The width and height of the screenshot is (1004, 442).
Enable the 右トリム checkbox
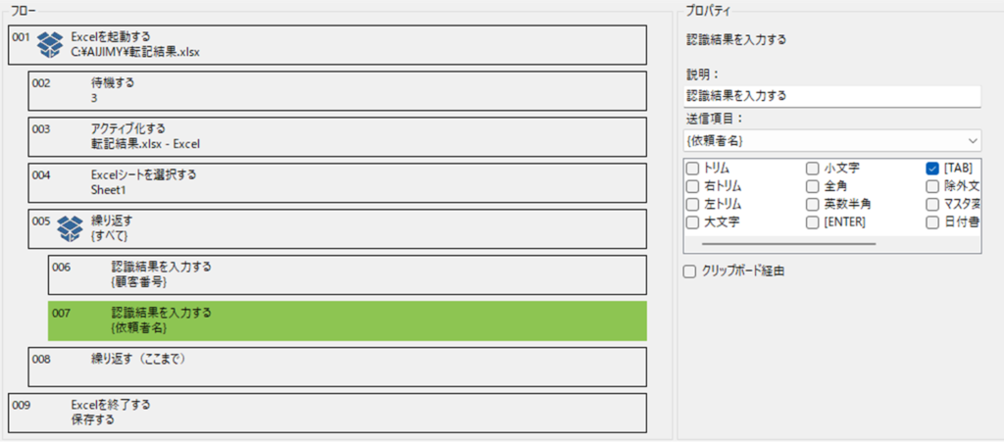coord(693,186)
